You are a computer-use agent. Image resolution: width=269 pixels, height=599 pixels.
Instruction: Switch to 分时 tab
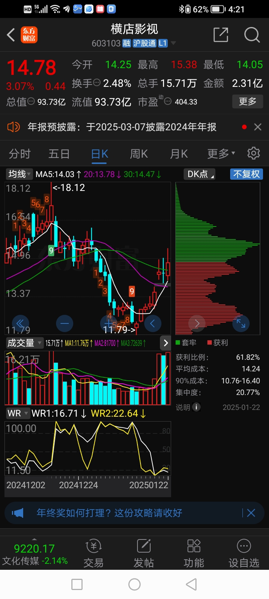click(x=19, y=154)
